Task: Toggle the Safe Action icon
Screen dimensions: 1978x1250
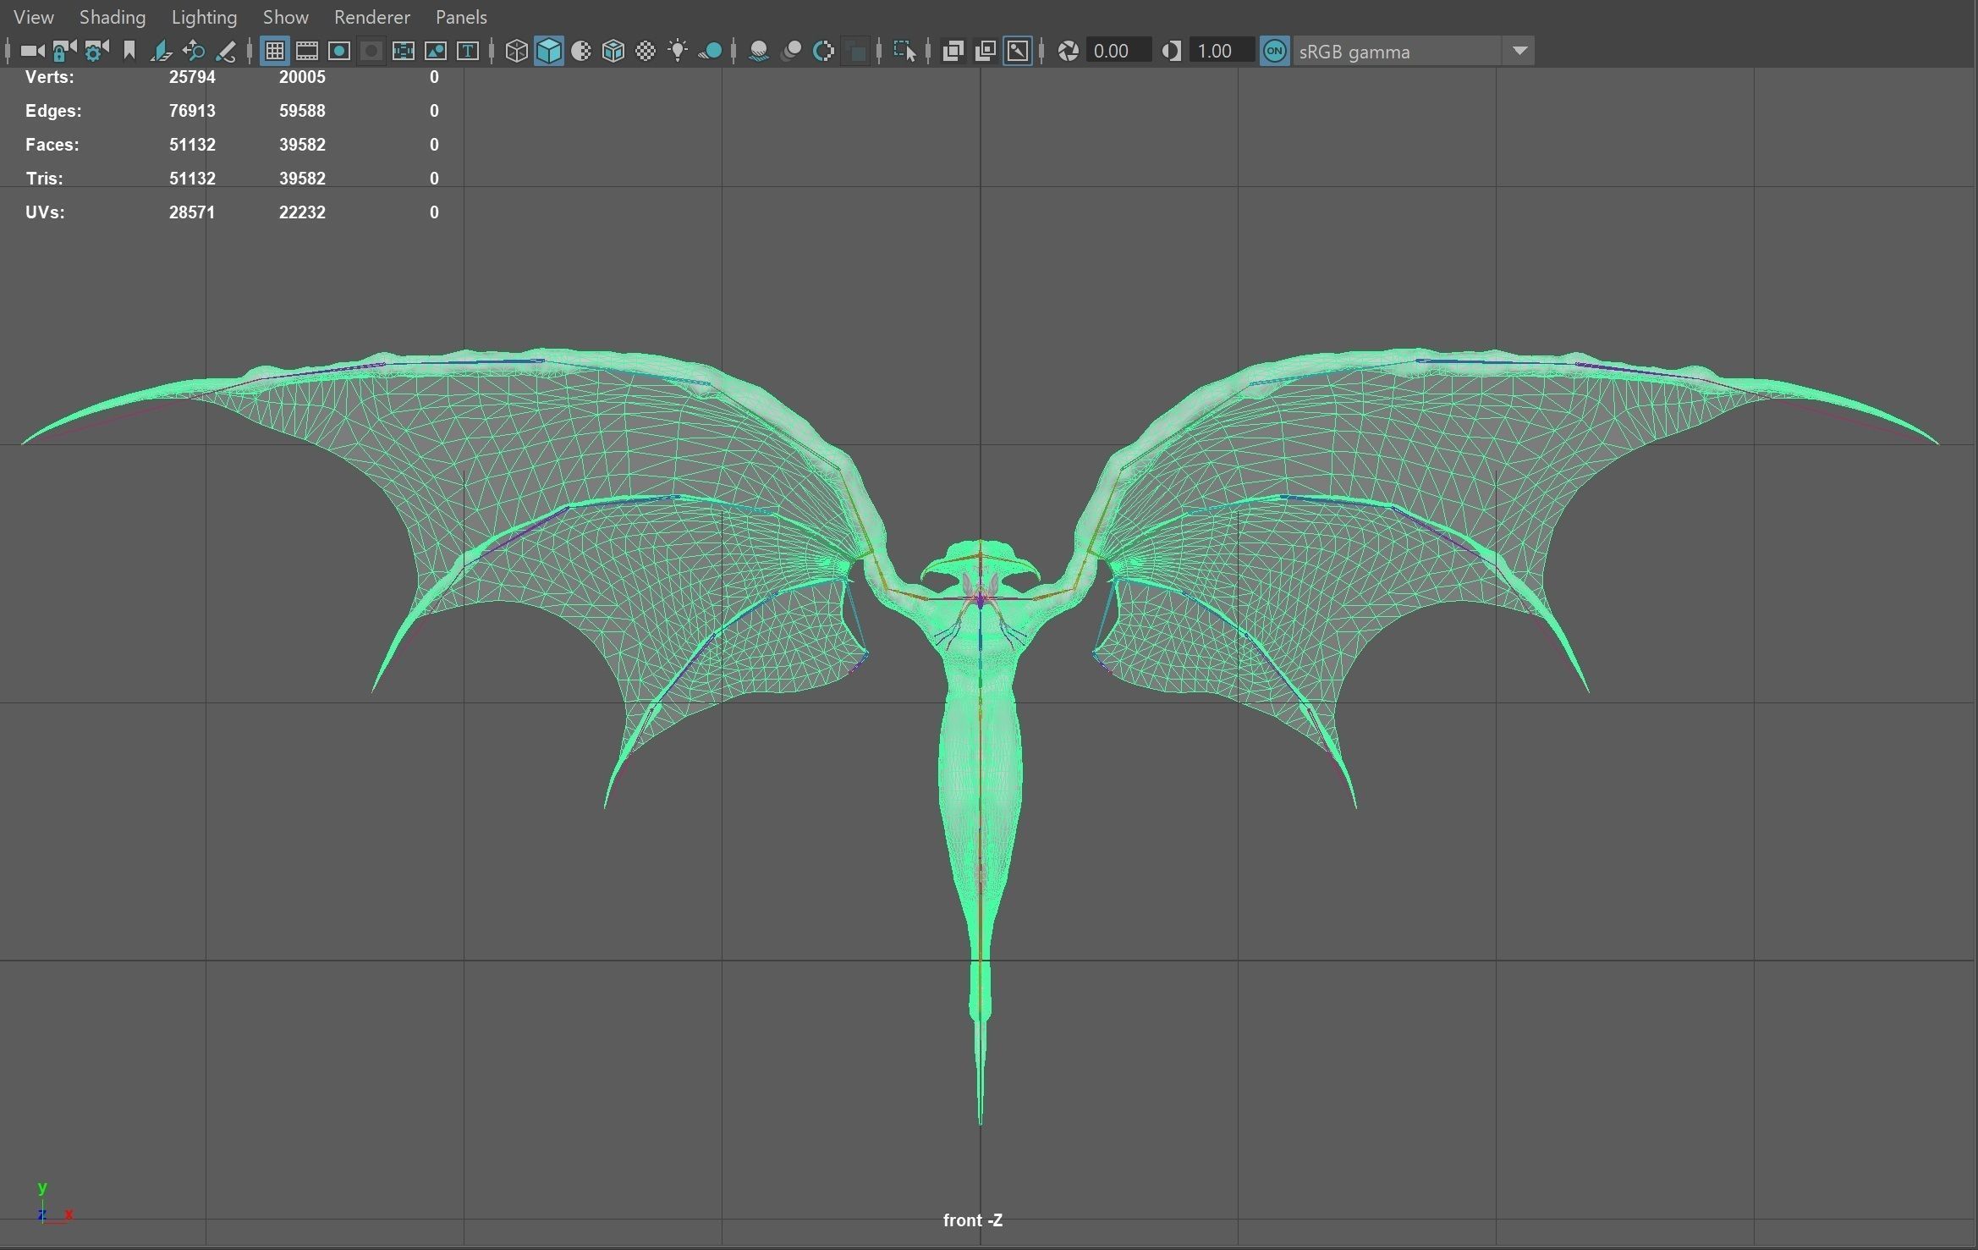Action: (436, 52)
